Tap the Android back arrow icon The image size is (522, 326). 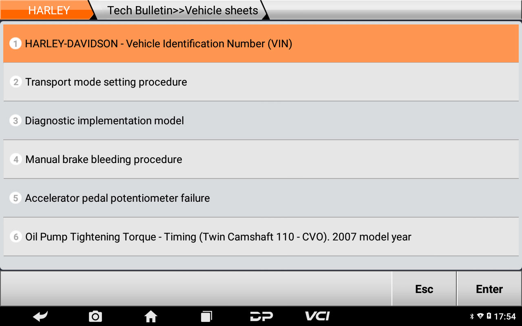coord(41,316)
